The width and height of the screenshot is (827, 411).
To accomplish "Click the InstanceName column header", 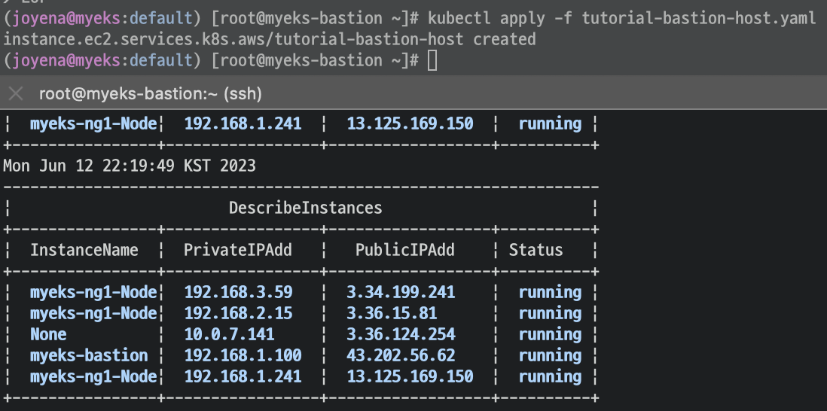I will (x=84, y=250).
